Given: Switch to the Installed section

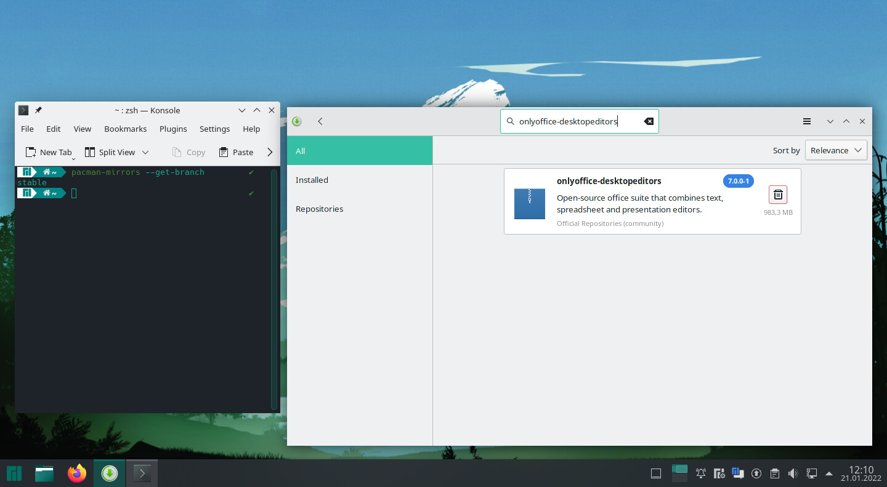Looking at the screenshot, I should (x=360, y=180).
